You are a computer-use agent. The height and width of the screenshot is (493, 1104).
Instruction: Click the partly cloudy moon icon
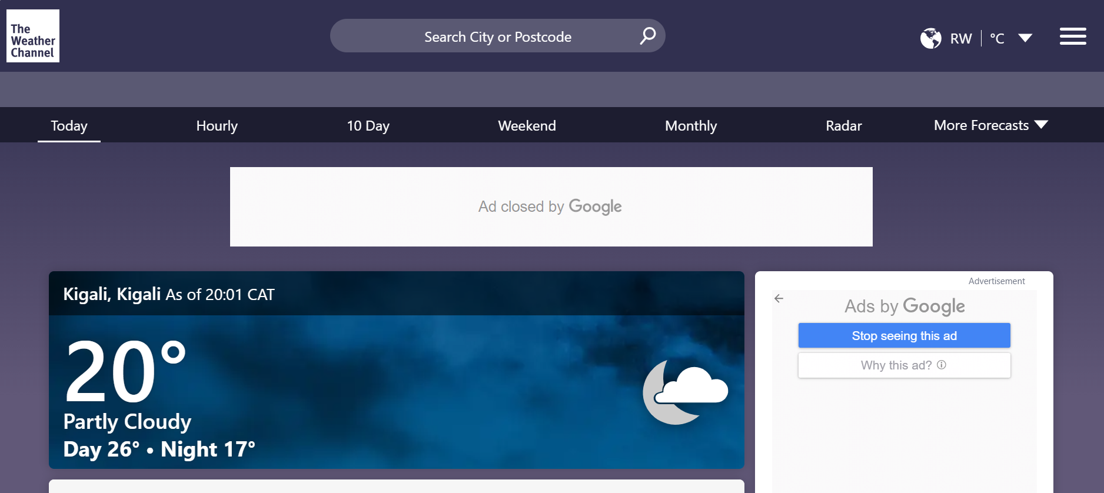(684, 392)
